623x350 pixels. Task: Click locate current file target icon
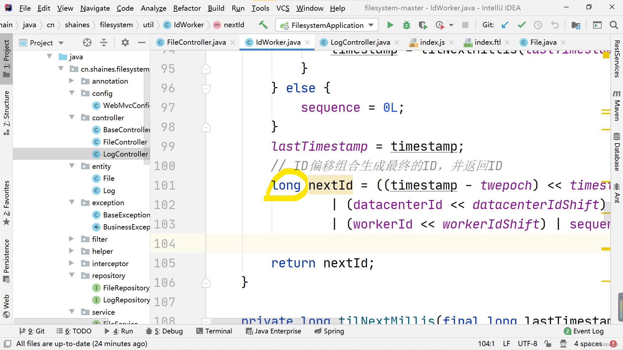click(87, 42)
